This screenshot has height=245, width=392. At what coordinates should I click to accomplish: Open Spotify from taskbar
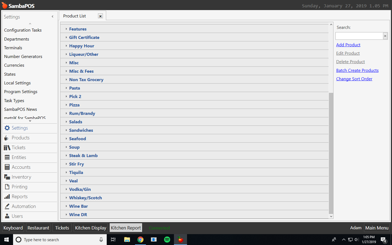pyautogui.click(x=167, y=240)
